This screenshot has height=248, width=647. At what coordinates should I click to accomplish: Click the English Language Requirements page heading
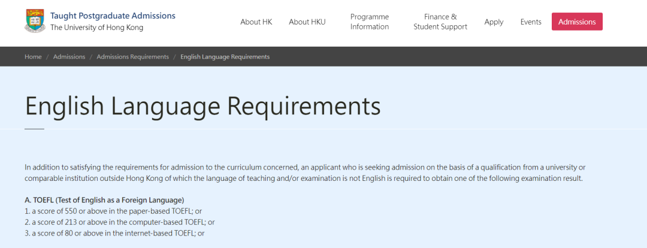[202, 107]
